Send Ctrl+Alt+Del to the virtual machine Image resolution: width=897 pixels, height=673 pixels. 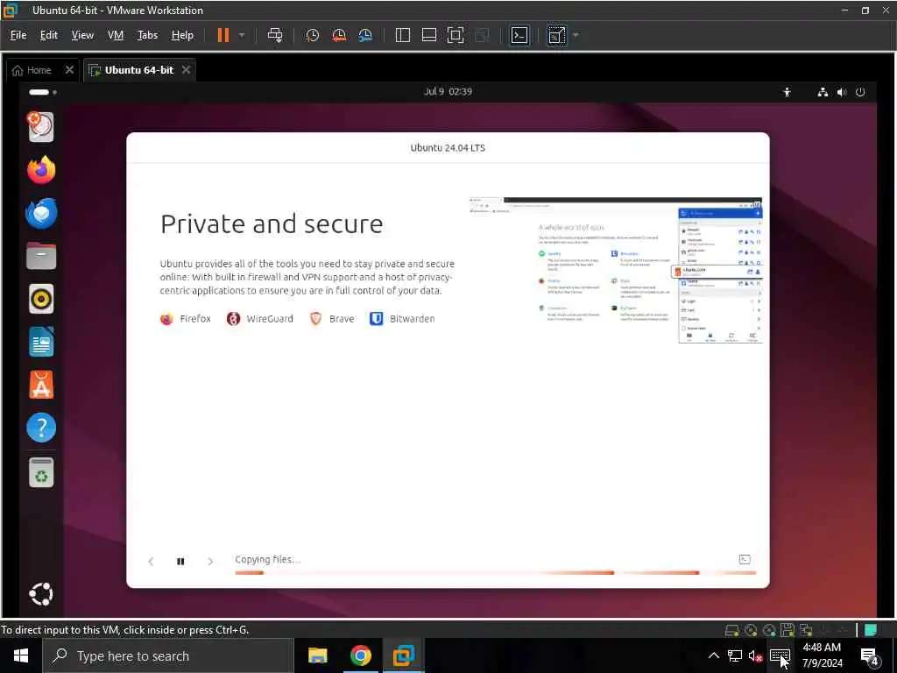click(x=275, y=35)
